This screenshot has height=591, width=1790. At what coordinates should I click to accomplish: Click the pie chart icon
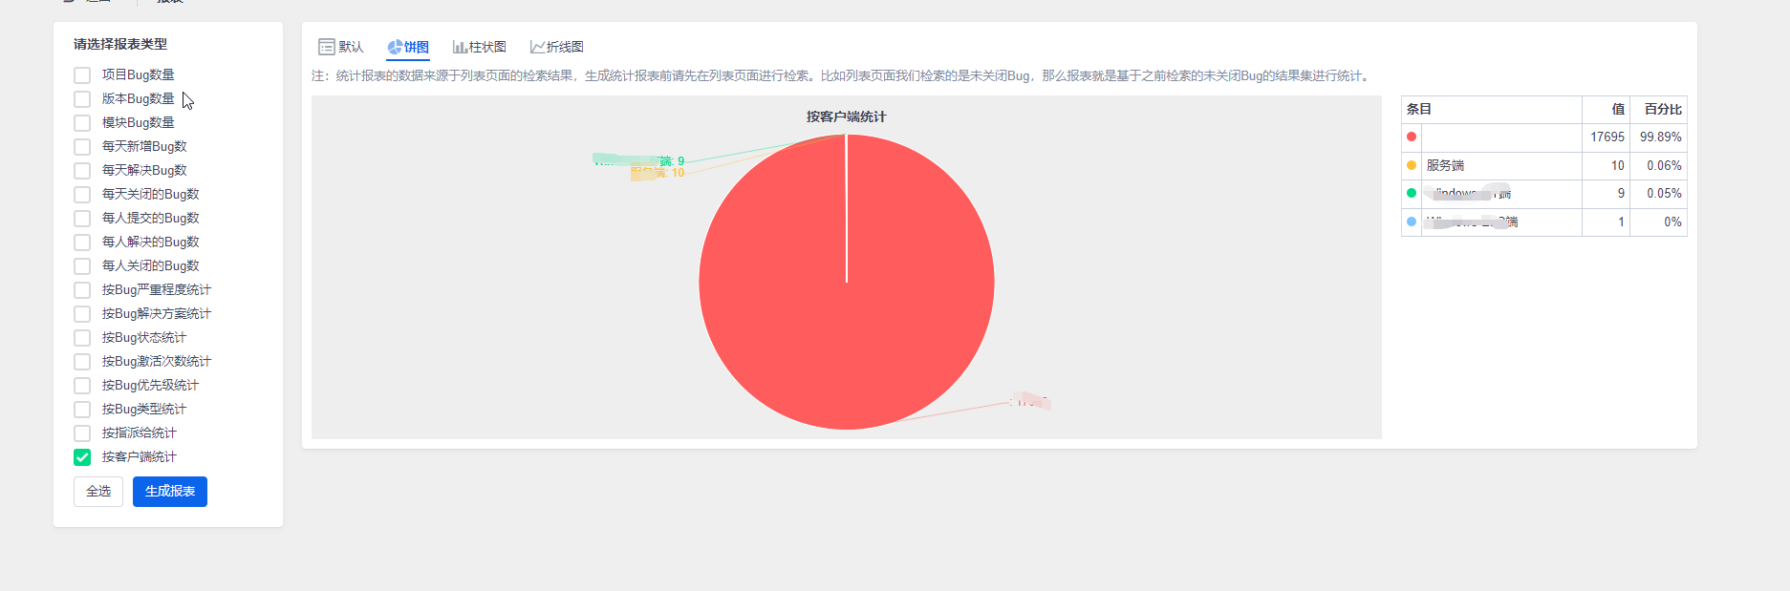[395, 47]
